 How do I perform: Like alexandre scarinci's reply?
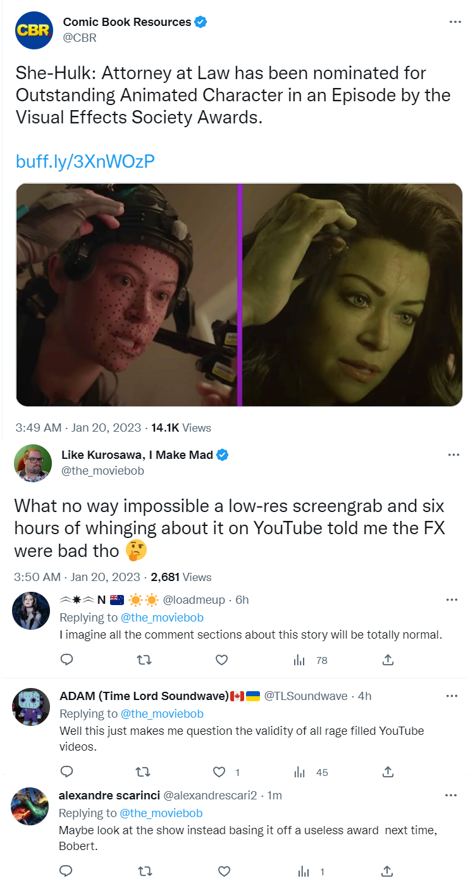point(224,872)
